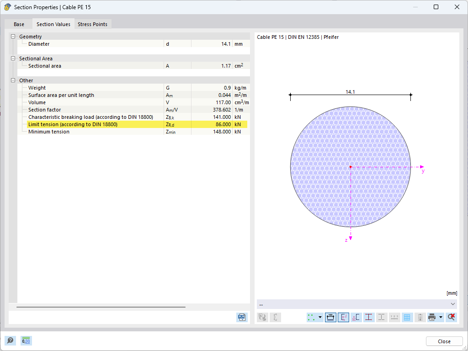The image size is (468, 351).
Task: Click the units and decimals 0.00 icon
Action: (26, 340)
